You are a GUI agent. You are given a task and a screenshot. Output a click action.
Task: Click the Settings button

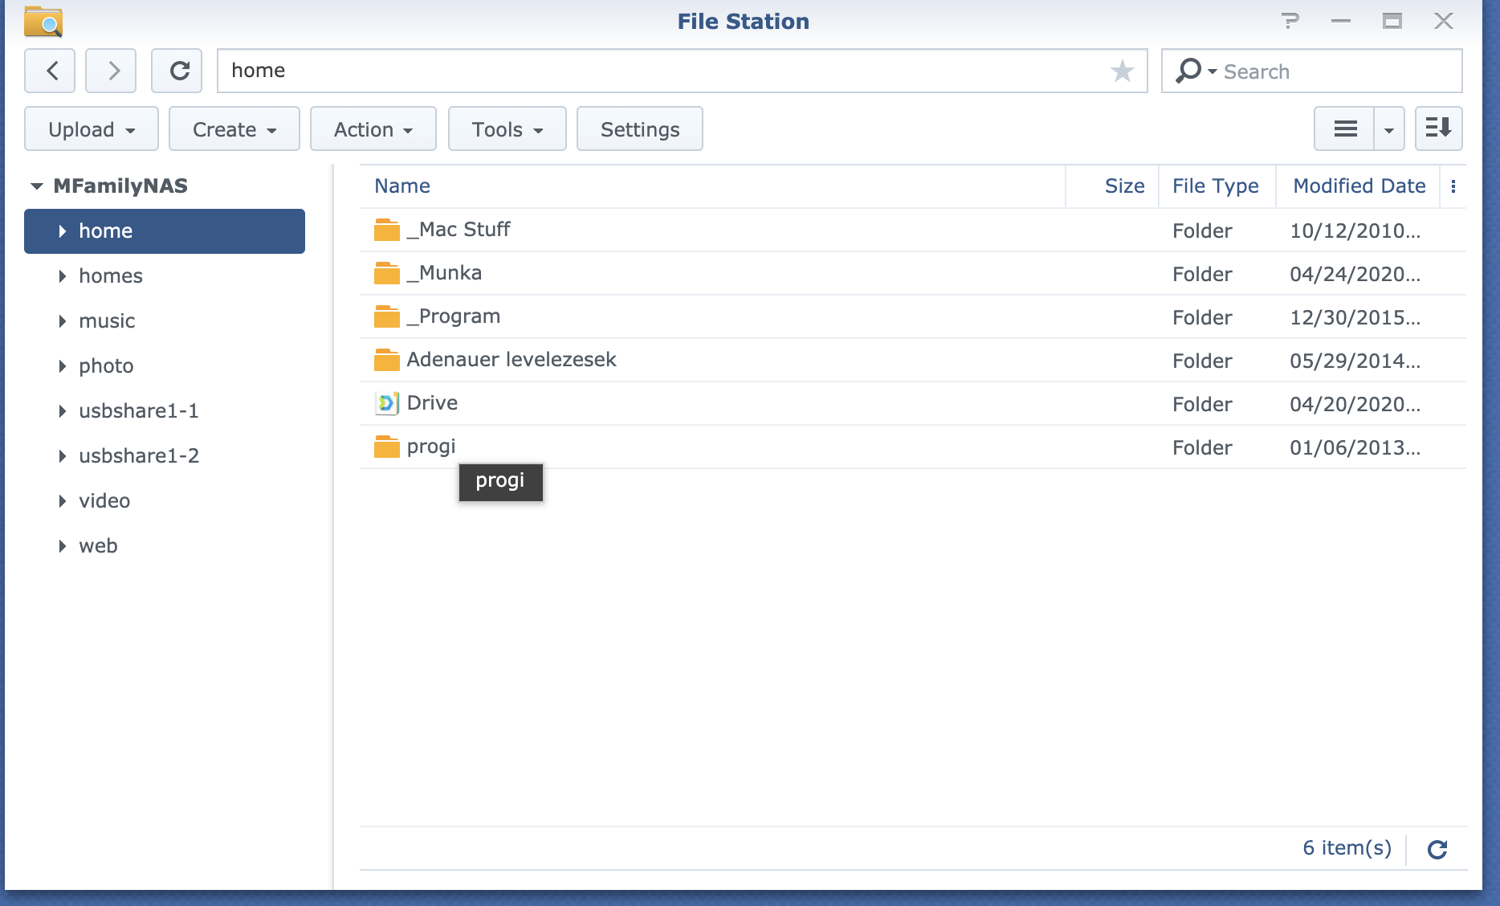point(640,129)
